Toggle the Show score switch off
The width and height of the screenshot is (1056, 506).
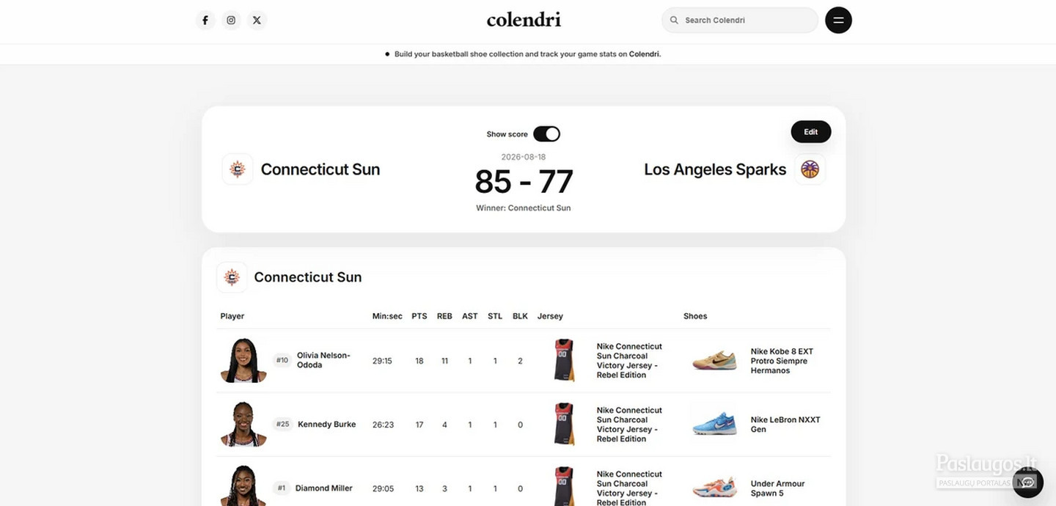tap(546, 134)
